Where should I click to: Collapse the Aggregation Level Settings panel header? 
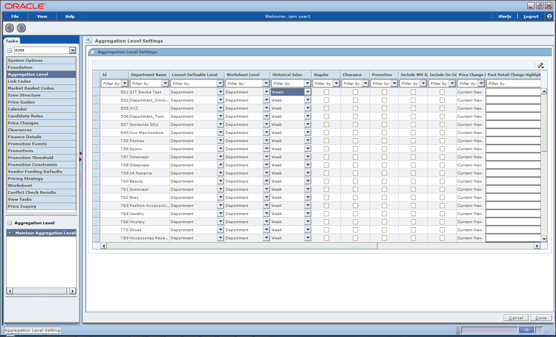tap(92, 52)
